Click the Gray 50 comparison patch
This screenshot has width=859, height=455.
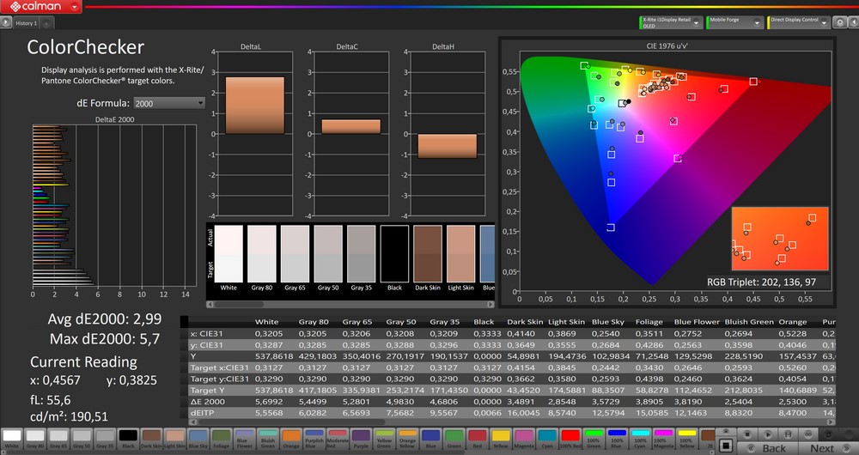click(327, 256)
